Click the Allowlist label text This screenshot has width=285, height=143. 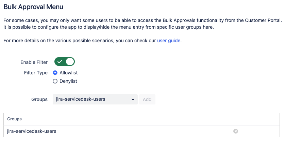pos(69,73)
